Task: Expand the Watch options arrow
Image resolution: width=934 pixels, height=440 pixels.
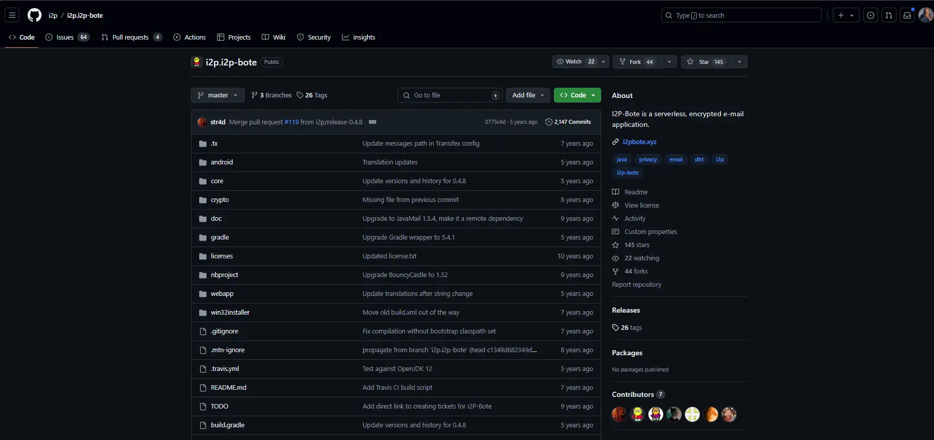Action: 603,62
